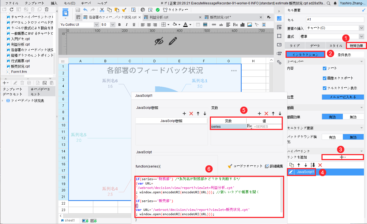Click the eye-slash hide icon above chart
367x224 pixels.
point(159,41)
